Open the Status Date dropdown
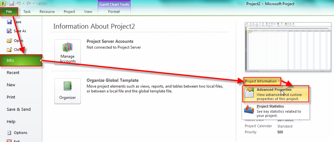The height and width of the screenshot is (142, 334). tap(299, 120)
